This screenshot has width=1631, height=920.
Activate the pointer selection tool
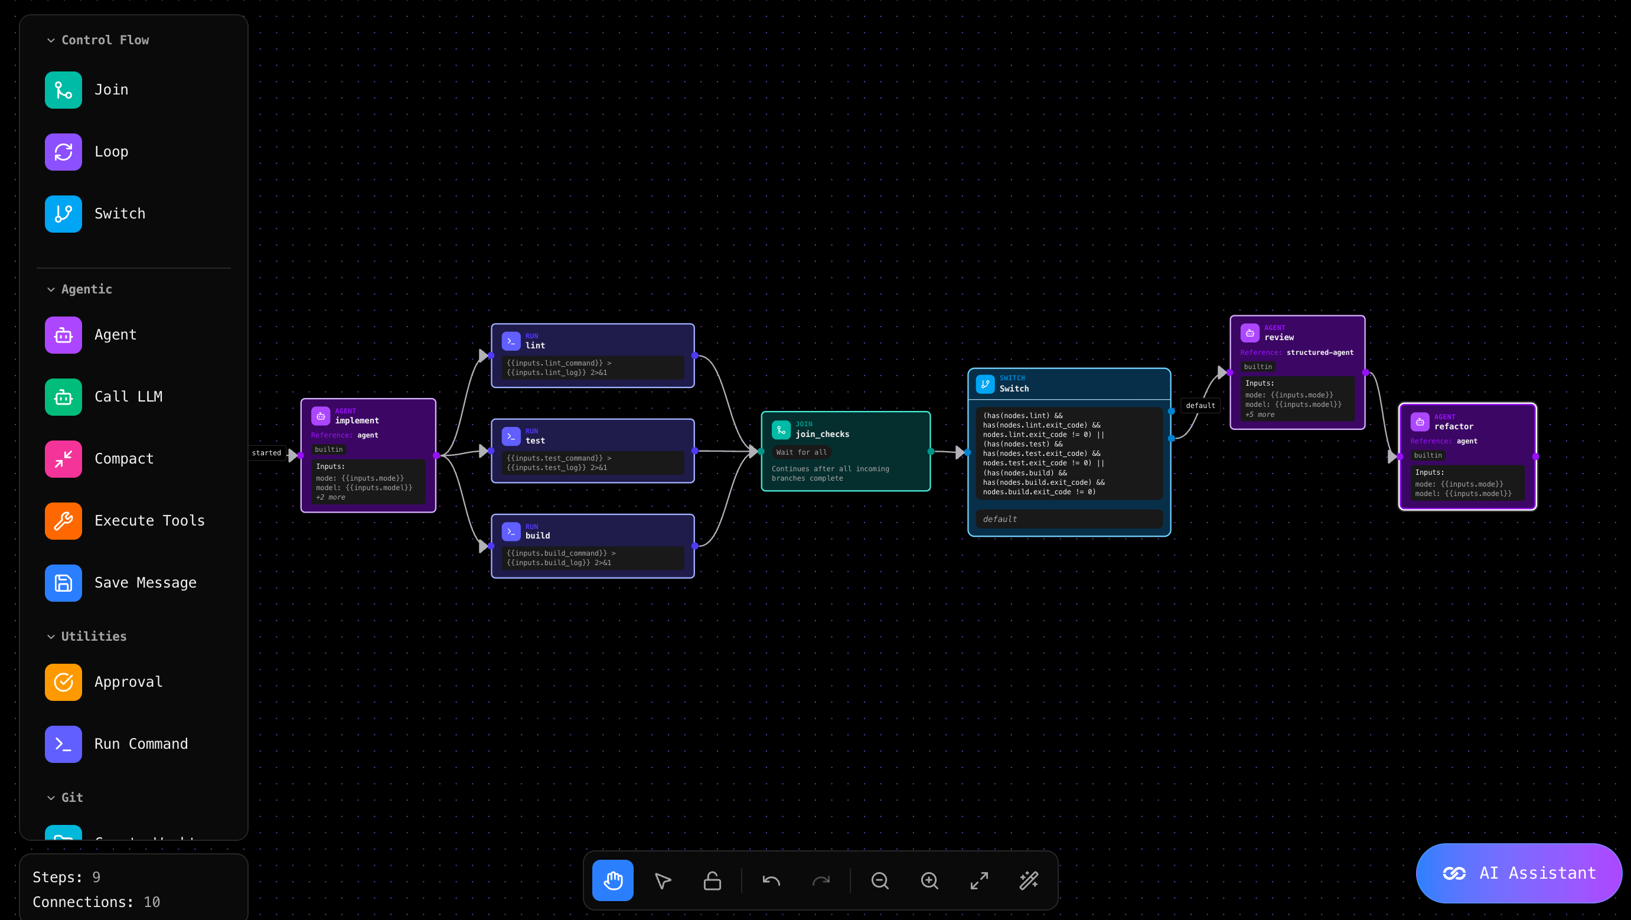663,881
